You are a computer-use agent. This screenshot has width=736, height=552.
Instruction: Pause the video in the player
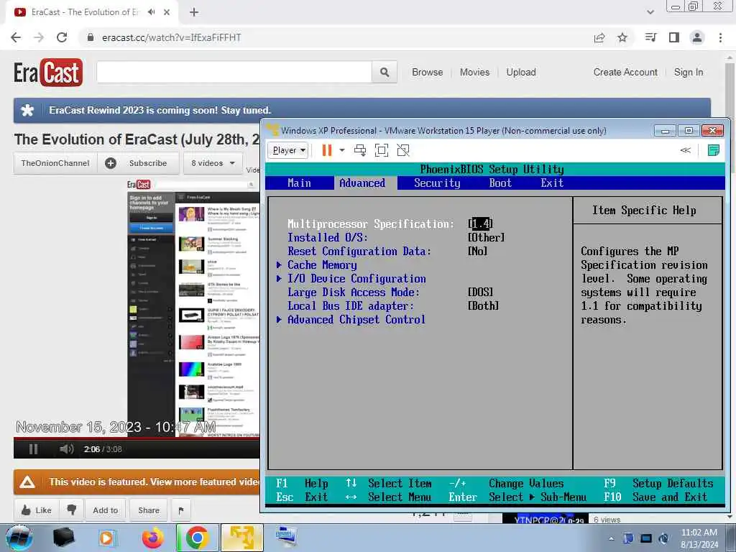coord(33,449)
